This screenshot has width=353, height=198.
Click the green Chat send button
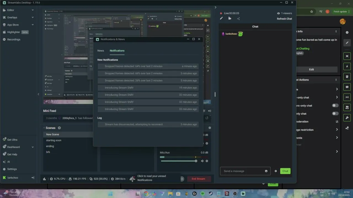(285, 171)
